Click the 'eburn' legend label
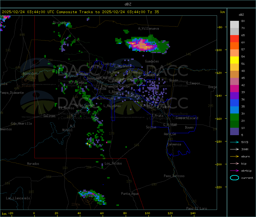The width and height of the screenshot is (256, 217). coord(245,157)
